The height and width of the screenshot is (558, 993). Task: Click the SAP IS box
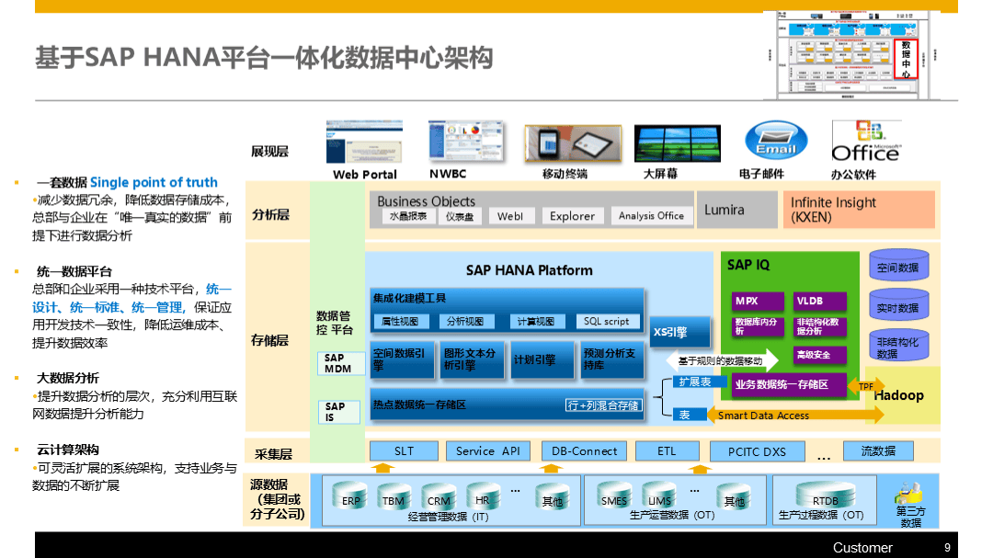[x=338, y=412]
